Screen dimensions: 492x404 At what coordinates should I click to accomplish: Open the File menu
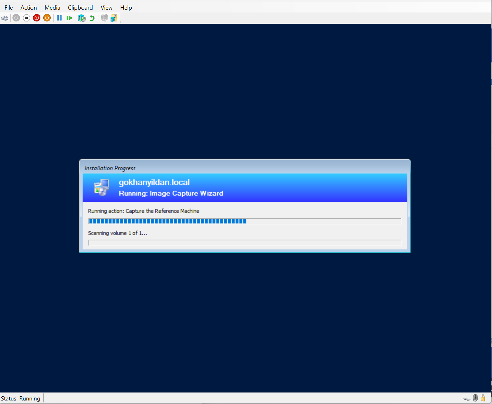point(9,7)
